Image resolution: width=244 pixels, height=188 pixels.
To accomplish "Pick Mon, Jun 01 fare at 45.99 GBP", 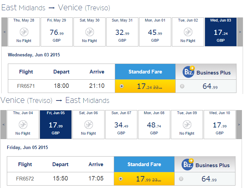I will coord(155,32).
